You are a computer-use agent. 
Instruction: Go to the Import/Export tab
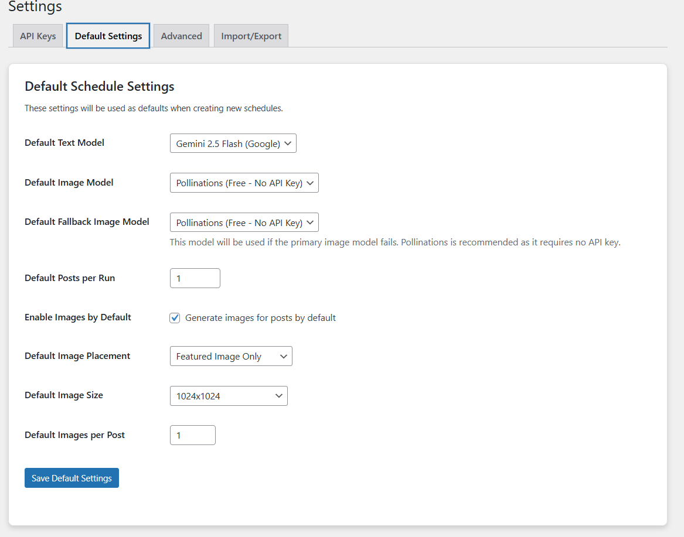click(251, 36)
